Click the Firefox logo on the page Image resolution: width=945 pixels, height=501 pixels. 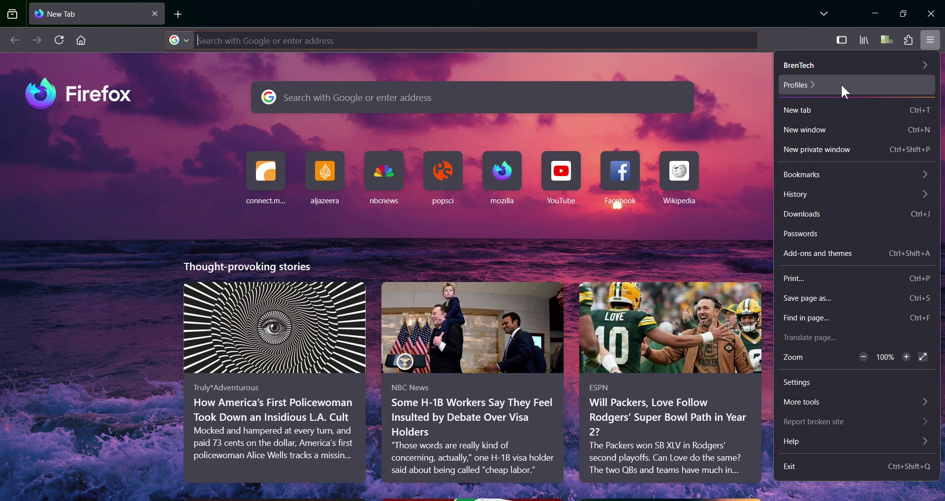coord(79,94)
